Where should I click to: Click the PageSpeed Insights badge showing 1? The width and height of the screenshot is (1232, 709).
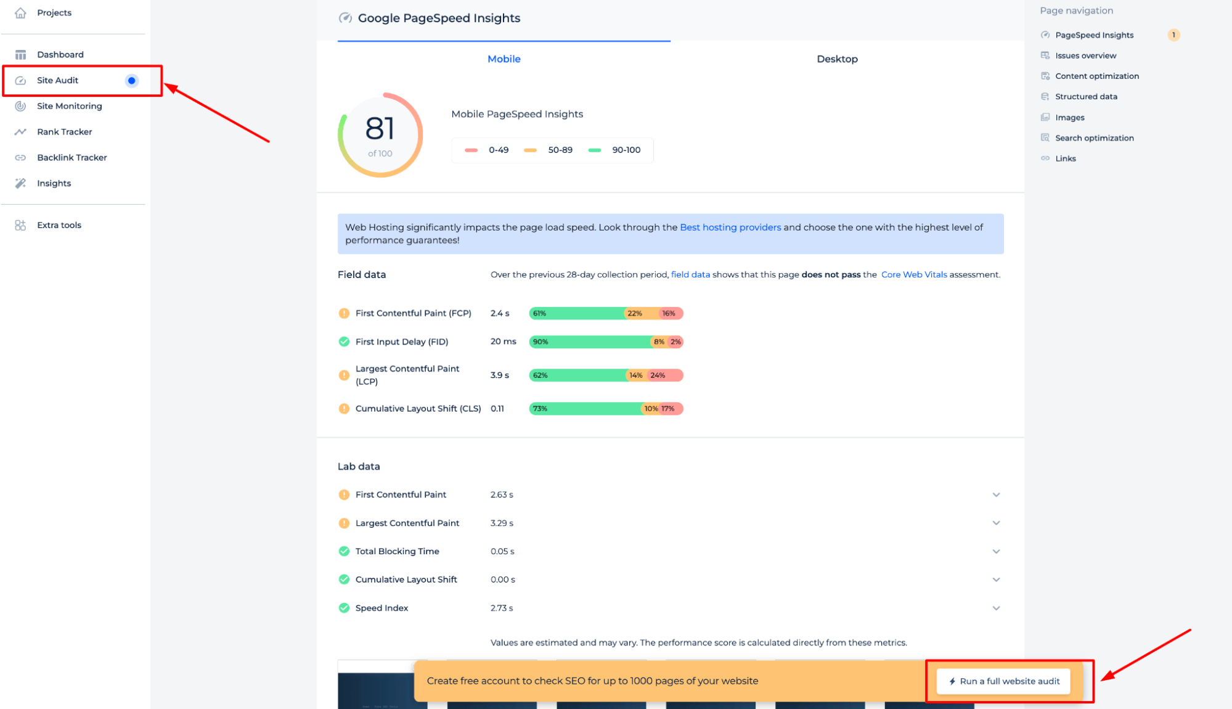[1173, 35]
